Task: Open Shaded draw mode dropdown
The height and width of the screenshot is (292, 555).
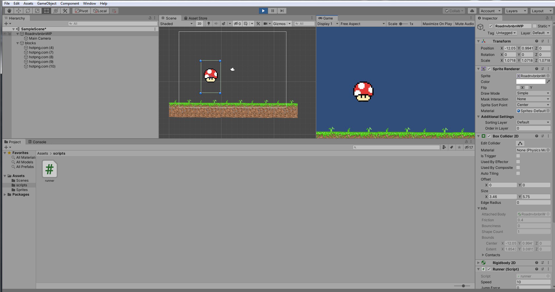Action: (176, 24)
